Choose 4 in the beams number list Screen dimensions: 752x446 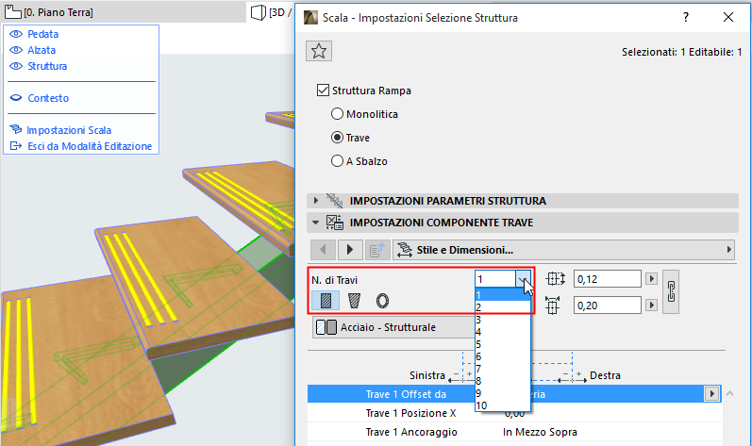503,332
